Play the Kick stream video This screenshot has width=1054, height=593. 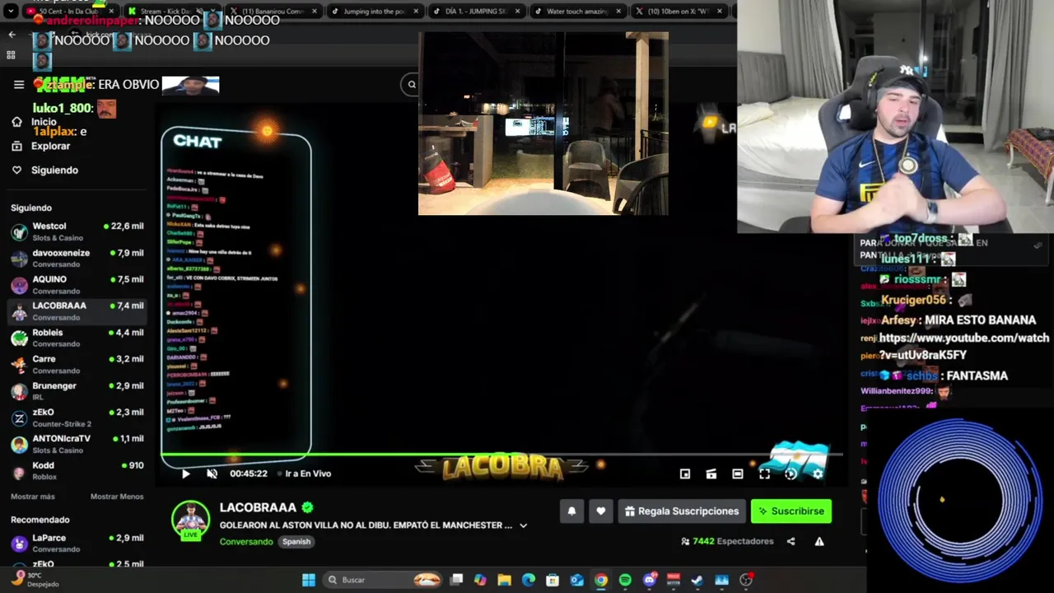click(185, 474)
